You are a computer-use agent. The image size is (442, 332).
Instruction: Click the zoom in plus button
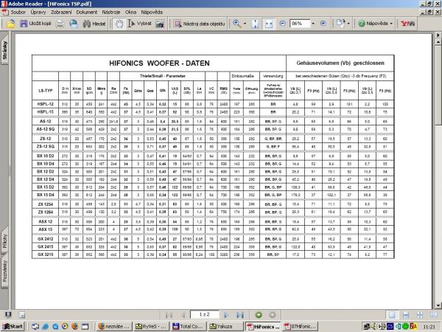tap(323, 24)
